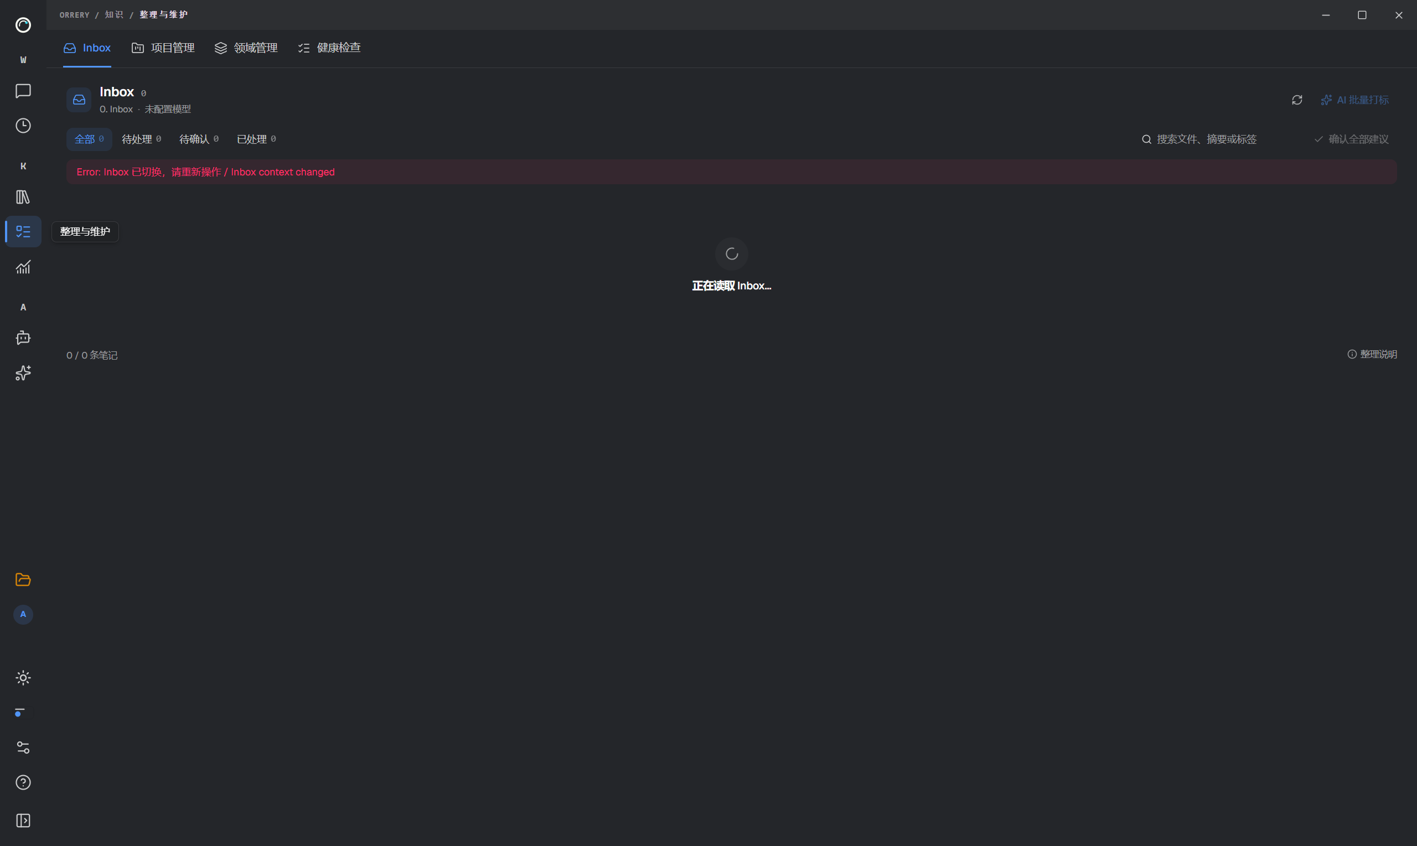Select the 待确认 filter

(199, 139)
